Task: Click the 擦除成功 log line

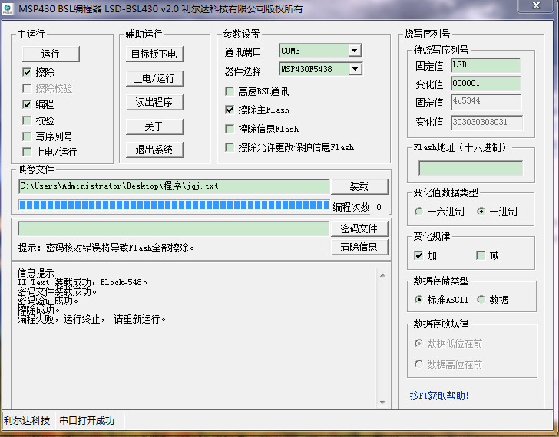Action: pos(38,310)
